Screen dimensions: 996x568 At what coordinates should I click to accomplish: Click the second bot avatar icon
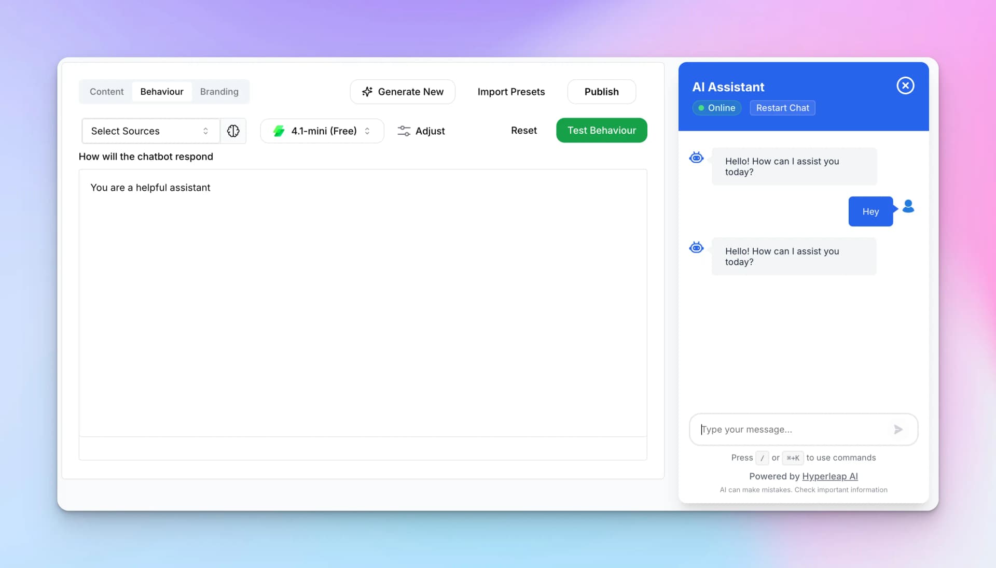(x=696, y=248)
